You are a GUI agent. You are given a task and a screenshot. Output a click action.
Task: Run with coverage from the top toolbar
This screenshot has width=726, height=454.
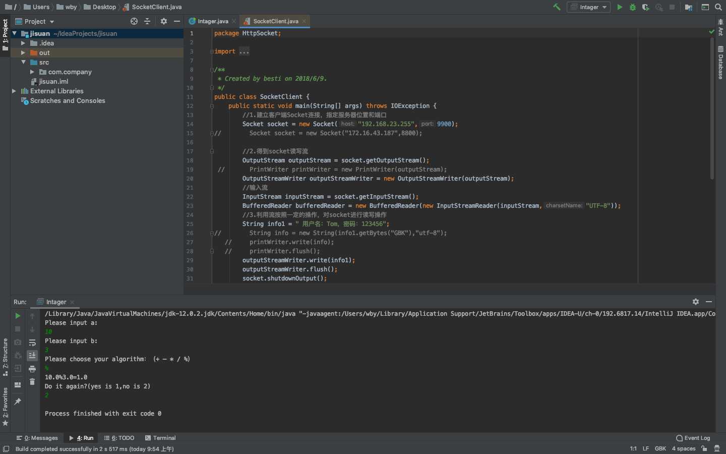point(646,7)
